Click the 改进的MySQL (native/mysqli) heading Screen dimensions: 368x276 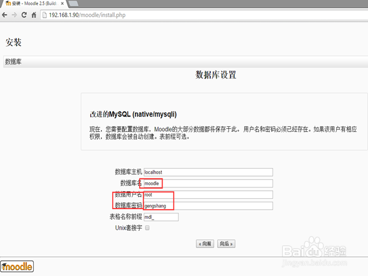pyautogui.click(x=133, y=114)
